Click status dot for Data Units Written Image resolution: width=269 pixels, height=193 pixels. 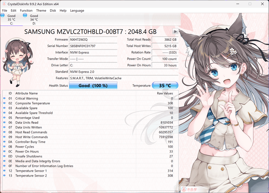[x=4, y=127]
